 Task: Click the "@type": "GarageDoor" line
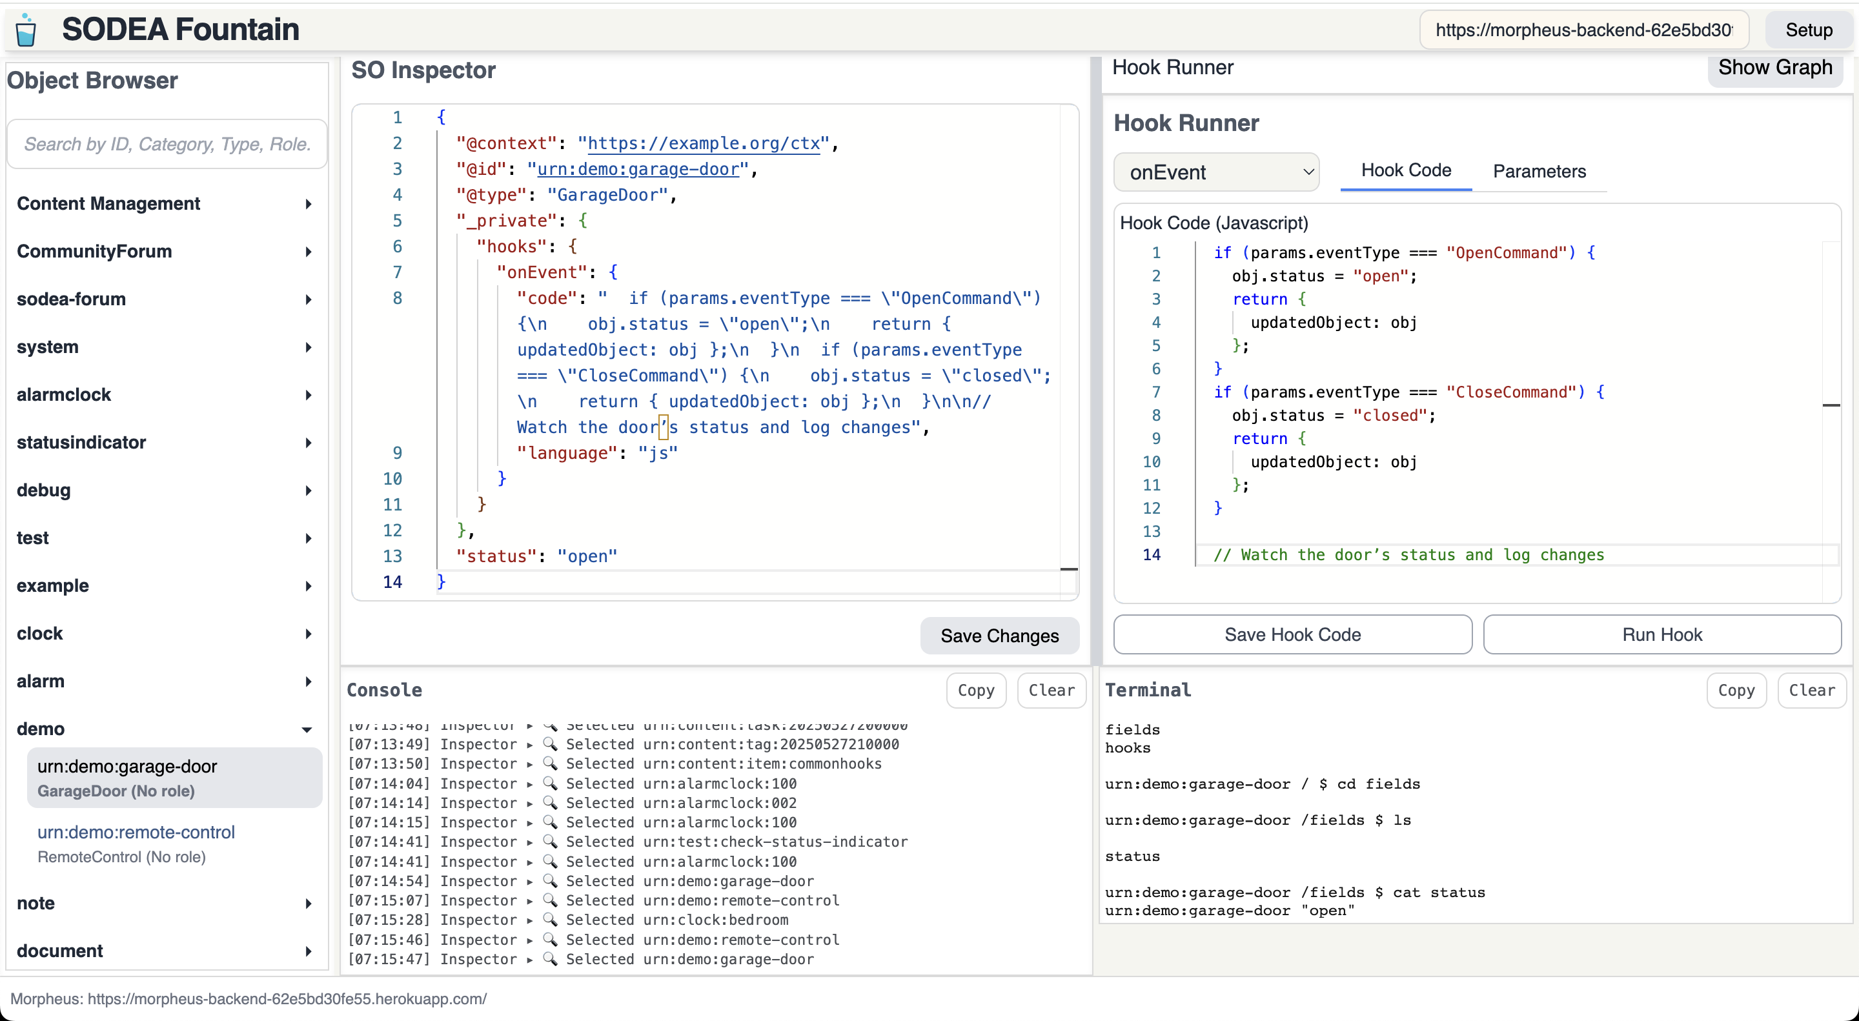(566, 195)
